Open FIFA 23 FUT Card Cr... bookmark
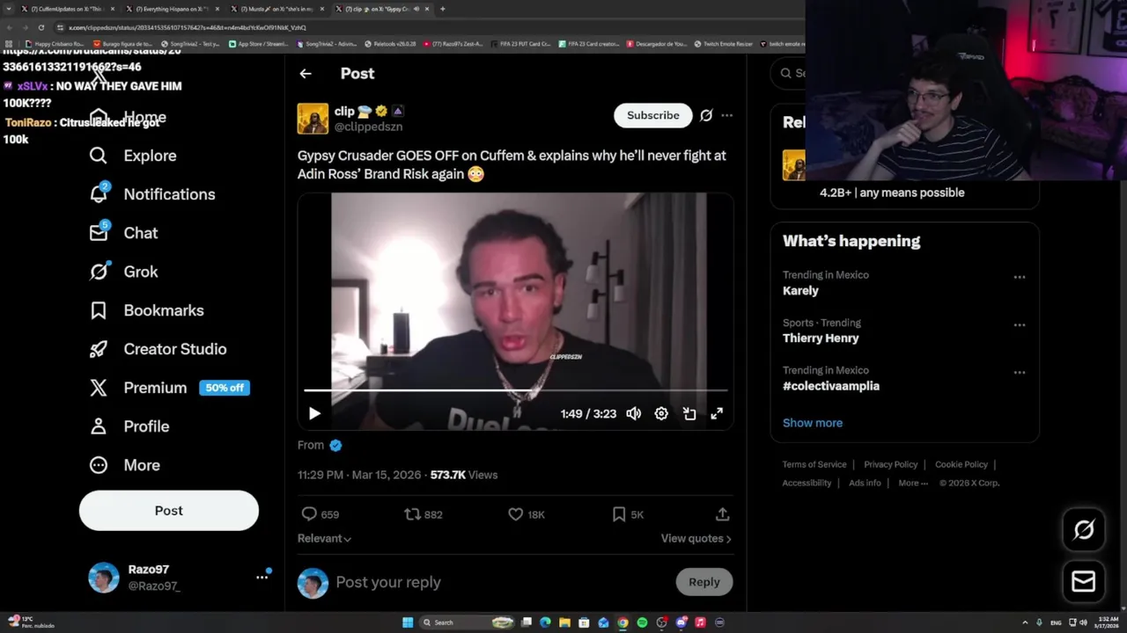1127x633 pixels. (x=519, y=43)
